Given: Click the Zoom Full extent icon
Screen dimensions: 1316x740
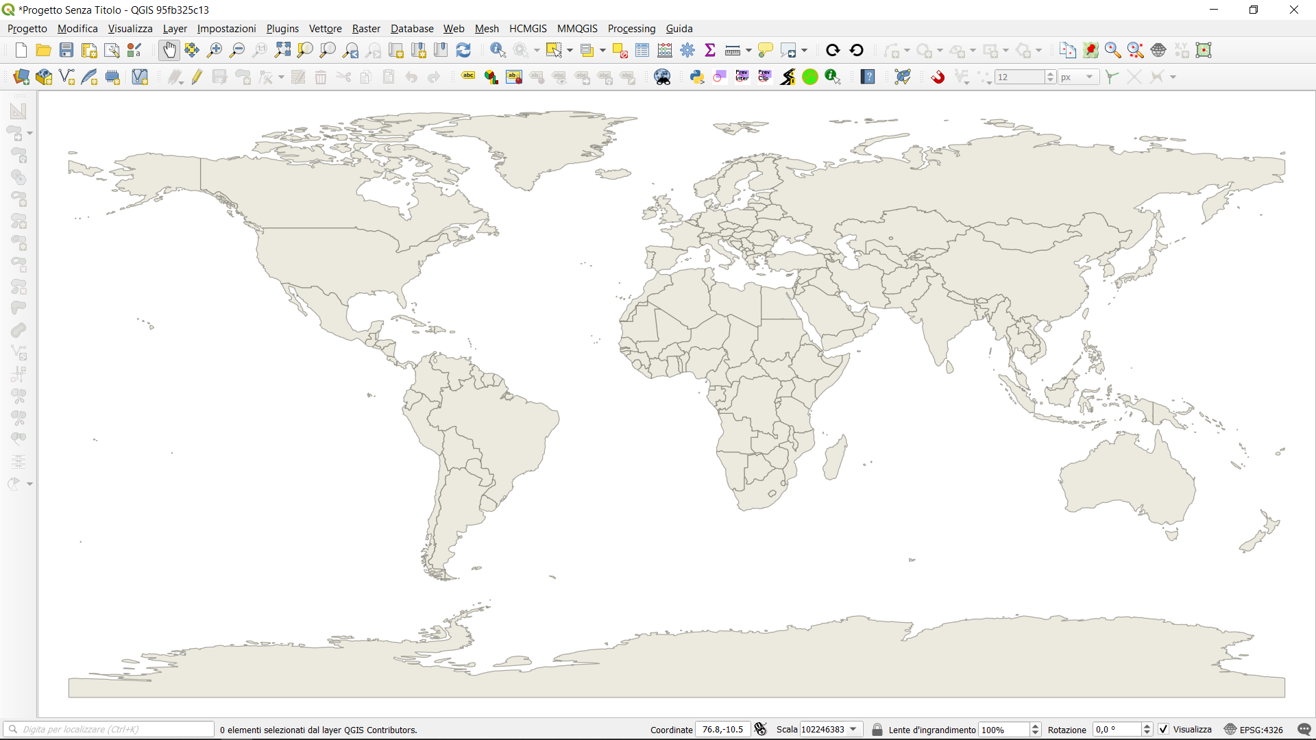Looking at the screenshot, I should click(x=282, y=50).
